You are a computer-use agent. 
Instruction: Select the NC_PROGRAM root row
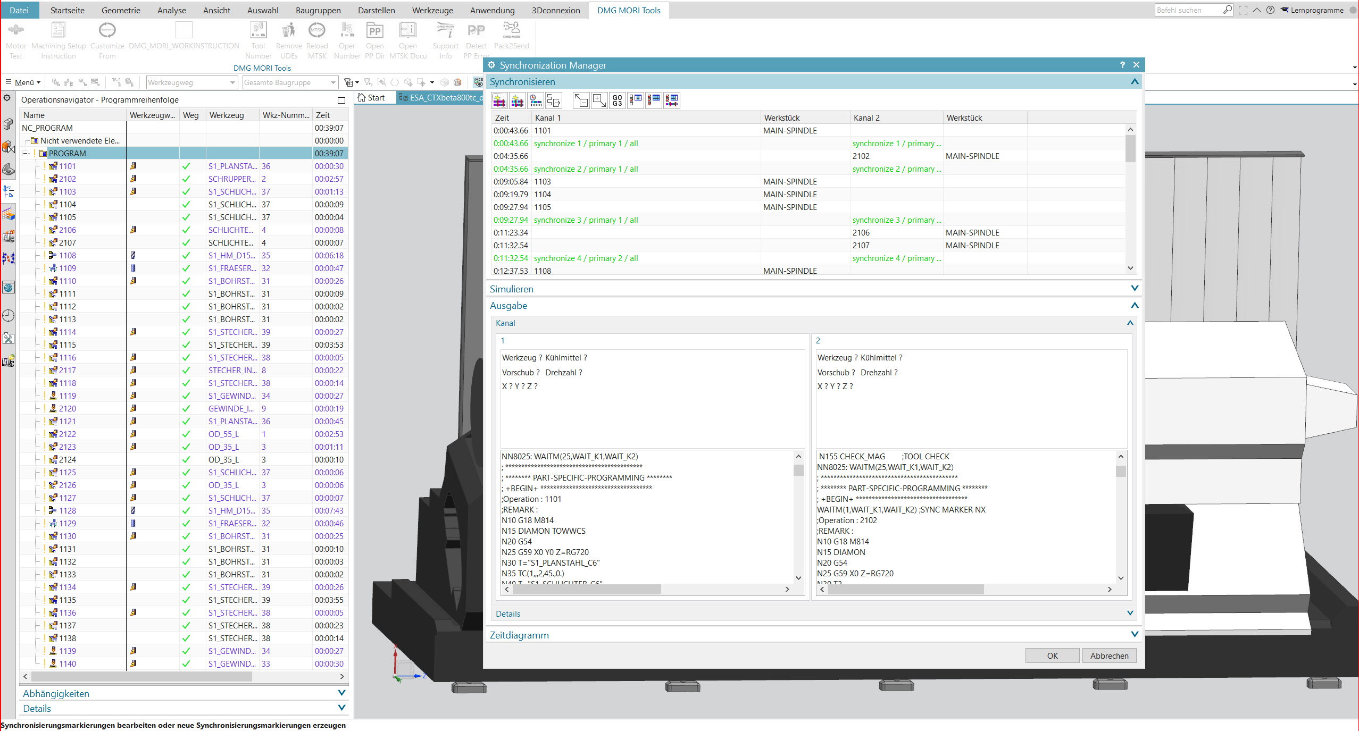184,128
